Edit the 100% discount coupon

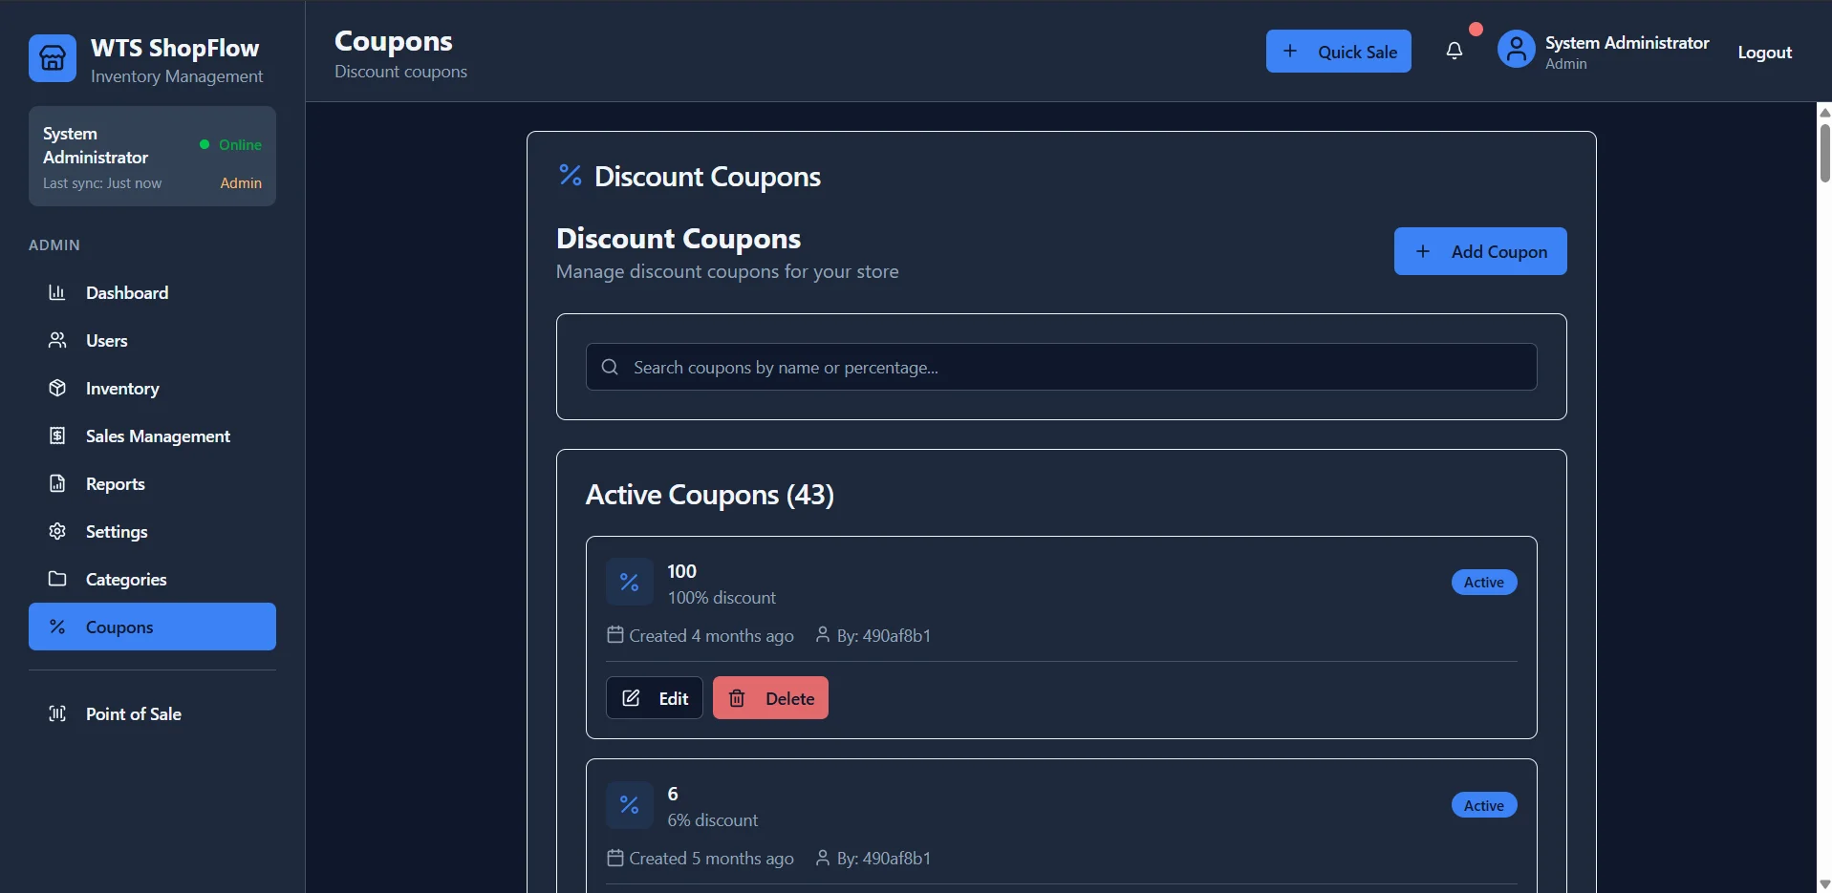click(655, 698)
